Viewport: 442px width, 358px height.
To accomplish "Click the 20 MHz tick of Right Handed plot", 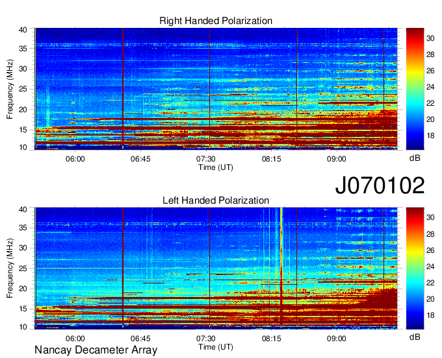I will (23, 110).
